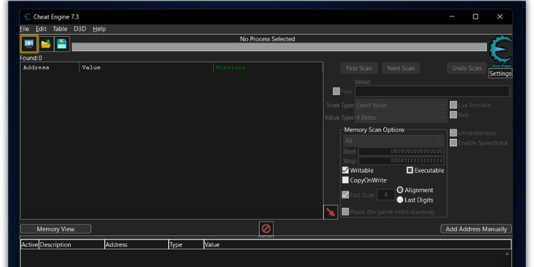The image size is (534, 267).
Task: Click the scan progress bar
Action: tap(279, 47)
